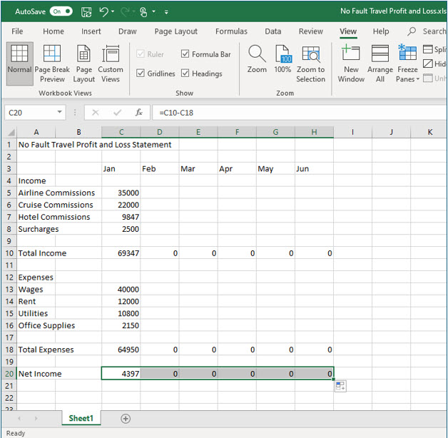
Task: Toggle the Ruler checkbox
Action: click(141, 54)
